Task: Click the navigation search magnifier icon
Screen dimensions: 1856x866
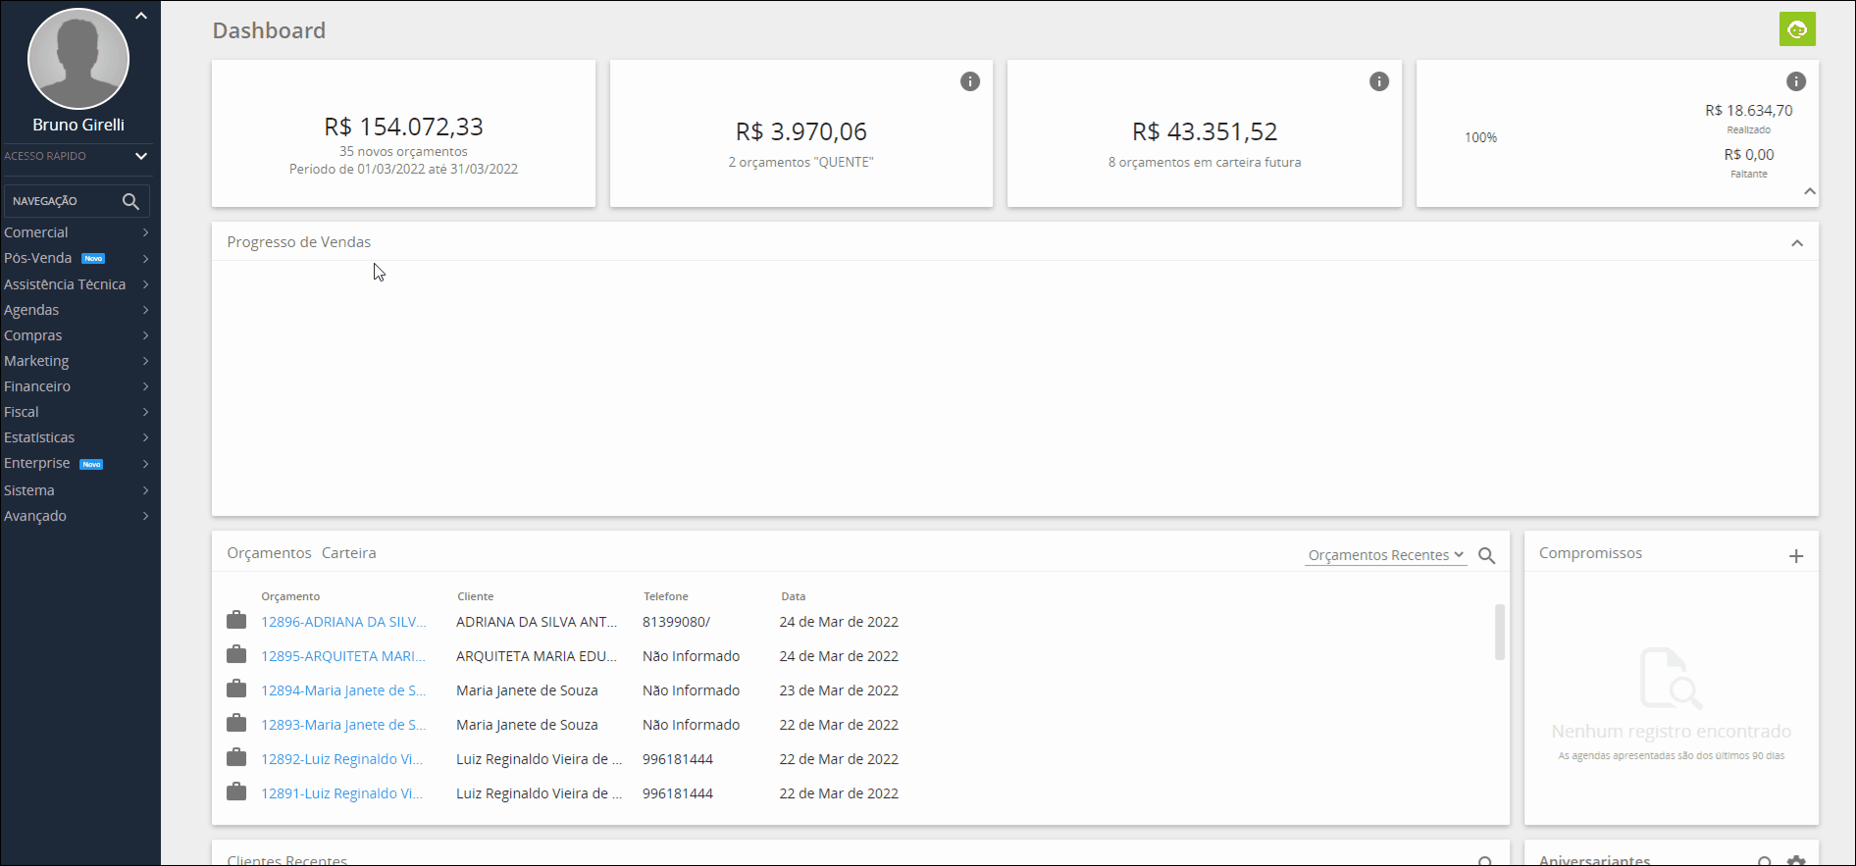Action: point(130,201)
